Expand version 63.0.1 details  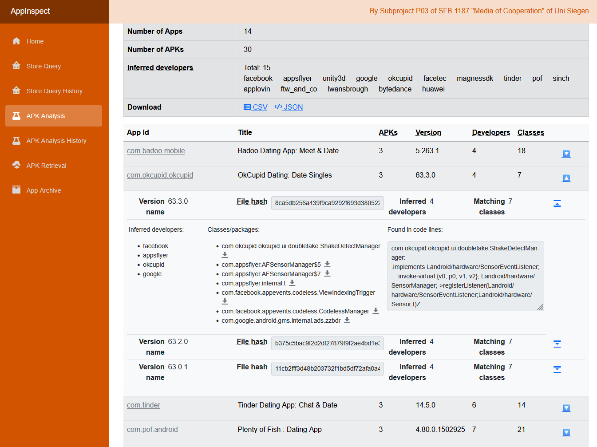pos(557,369)
